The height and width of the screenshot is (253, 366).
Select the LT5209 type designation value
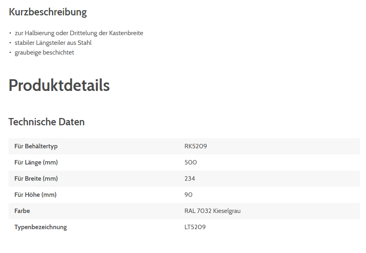click(x=195, y=227)
